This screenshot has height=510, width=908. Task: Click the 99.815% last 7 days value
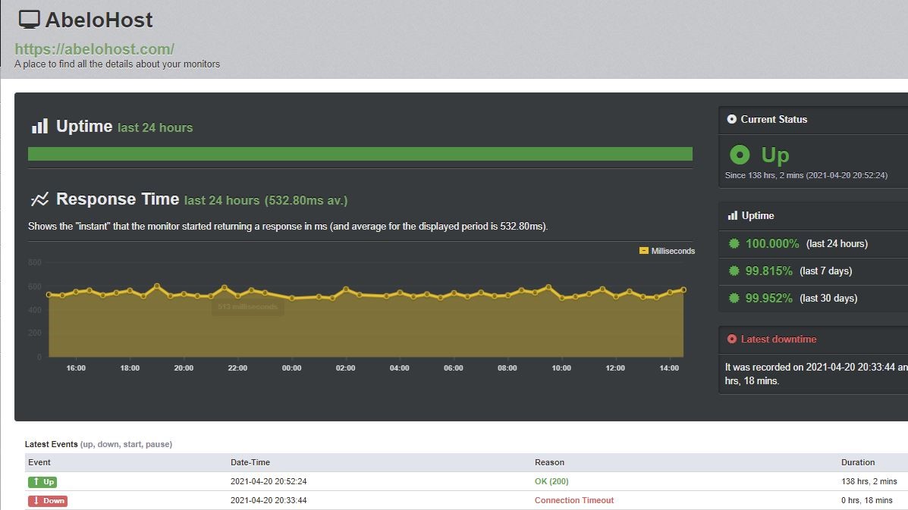click(x=768, y=271)
